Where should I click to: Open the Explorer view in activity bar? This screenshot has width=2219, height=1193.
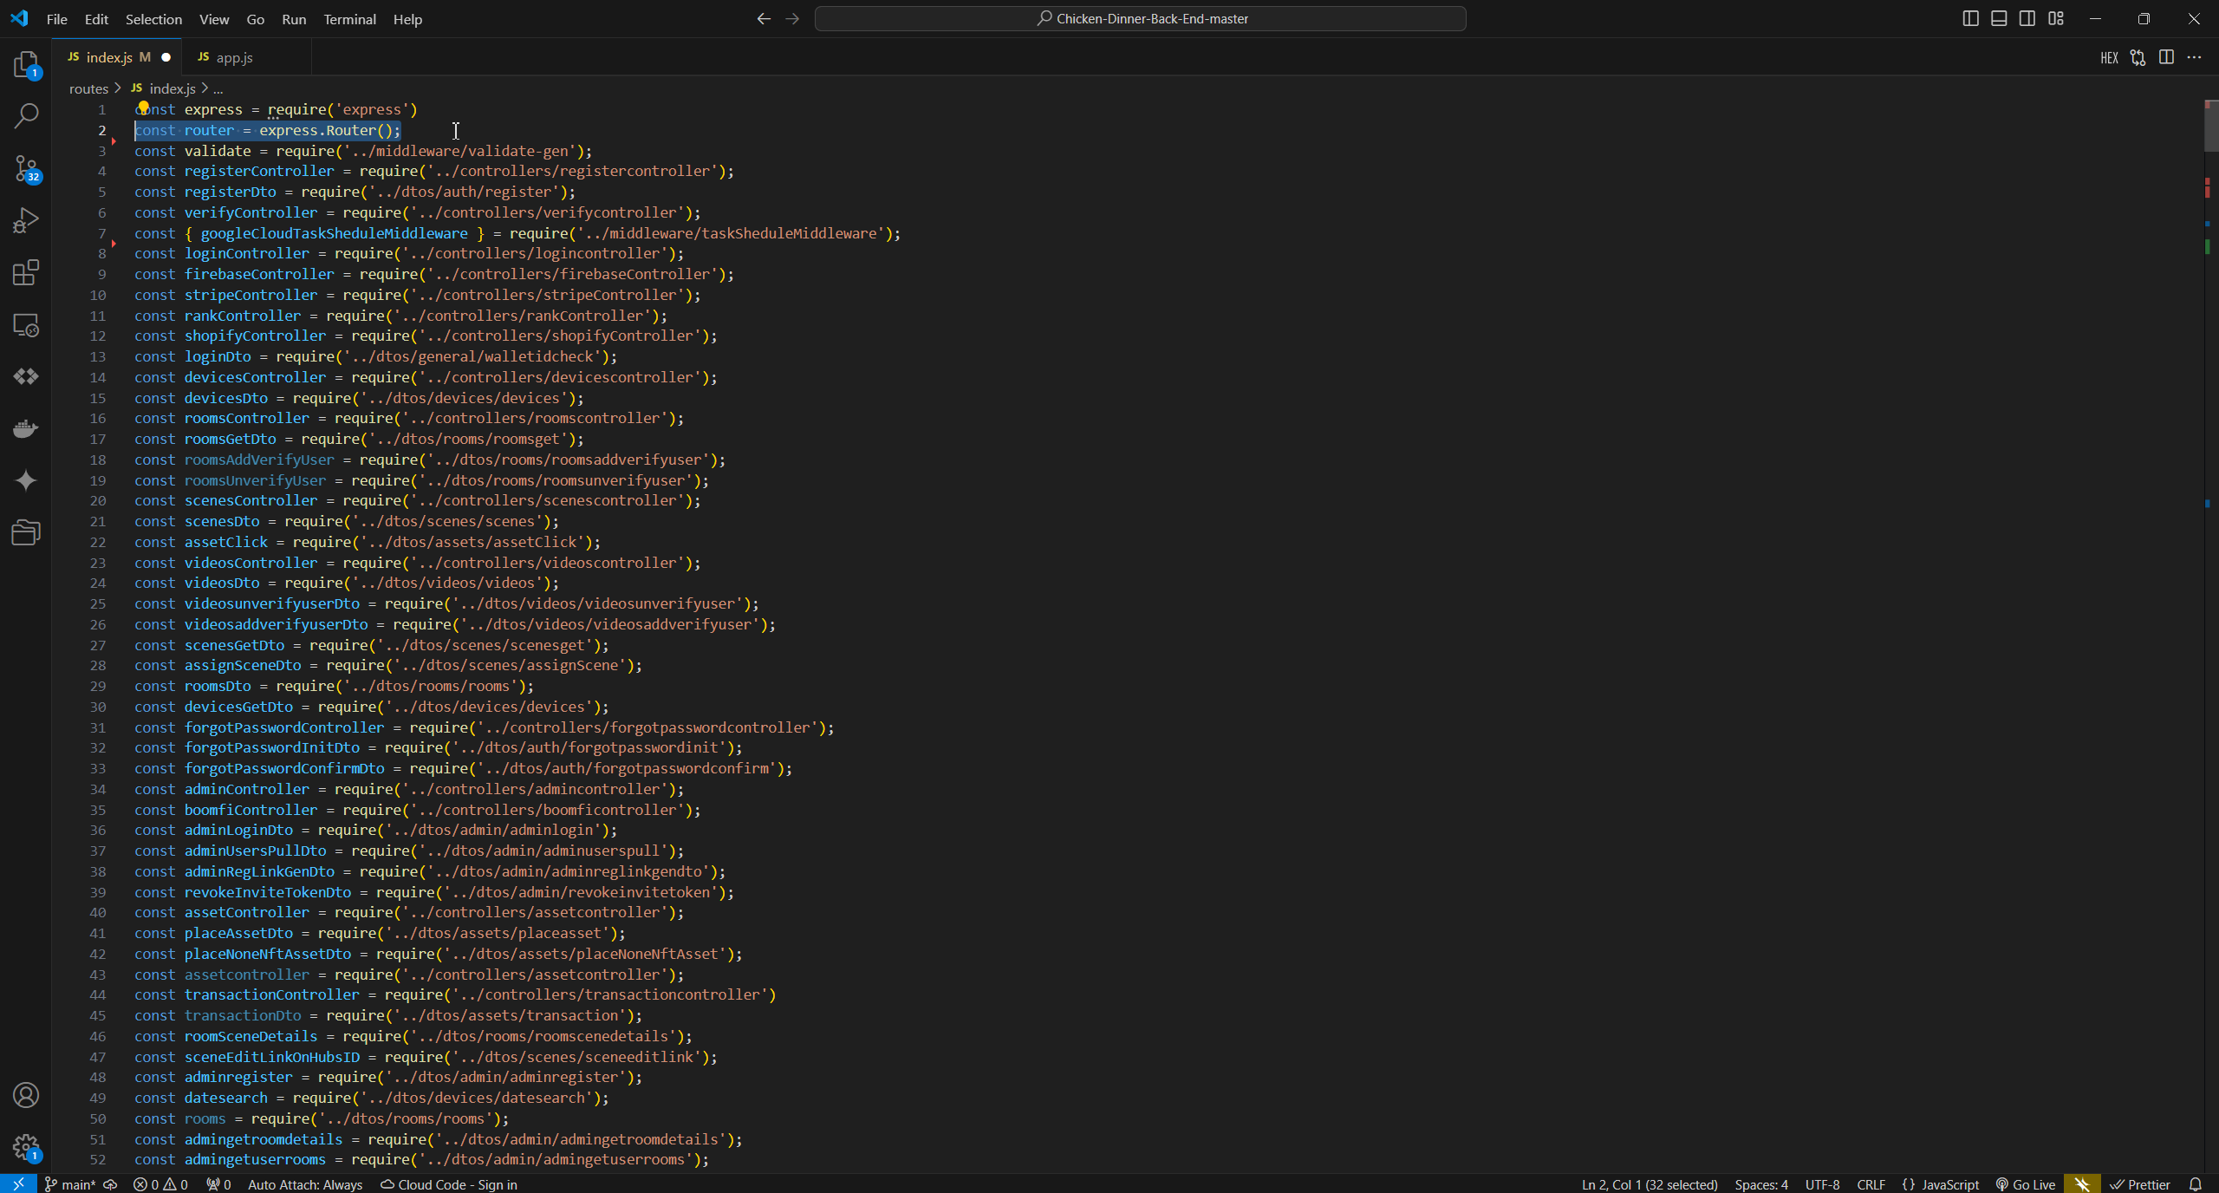click(x=26, y=65)
